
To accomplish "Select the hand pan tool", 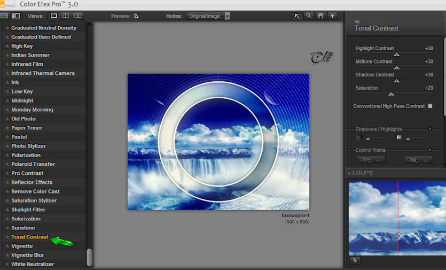I will point(320,16).
